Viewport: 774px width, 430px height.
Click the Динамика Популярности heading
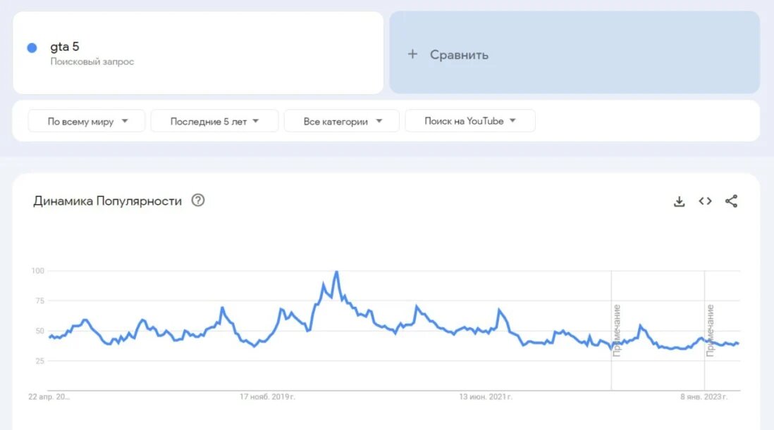108,201
